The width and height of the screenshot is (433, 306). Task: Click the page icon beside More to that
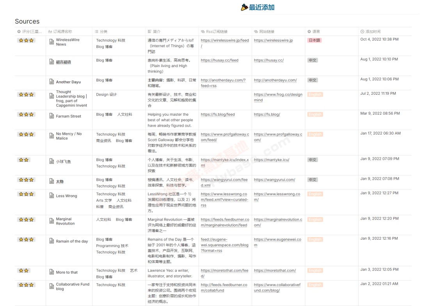click(51, 272)
